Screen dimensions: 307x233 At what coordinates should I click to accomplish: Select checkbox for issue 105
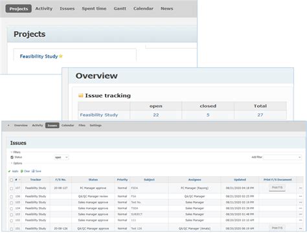point(12,203)
